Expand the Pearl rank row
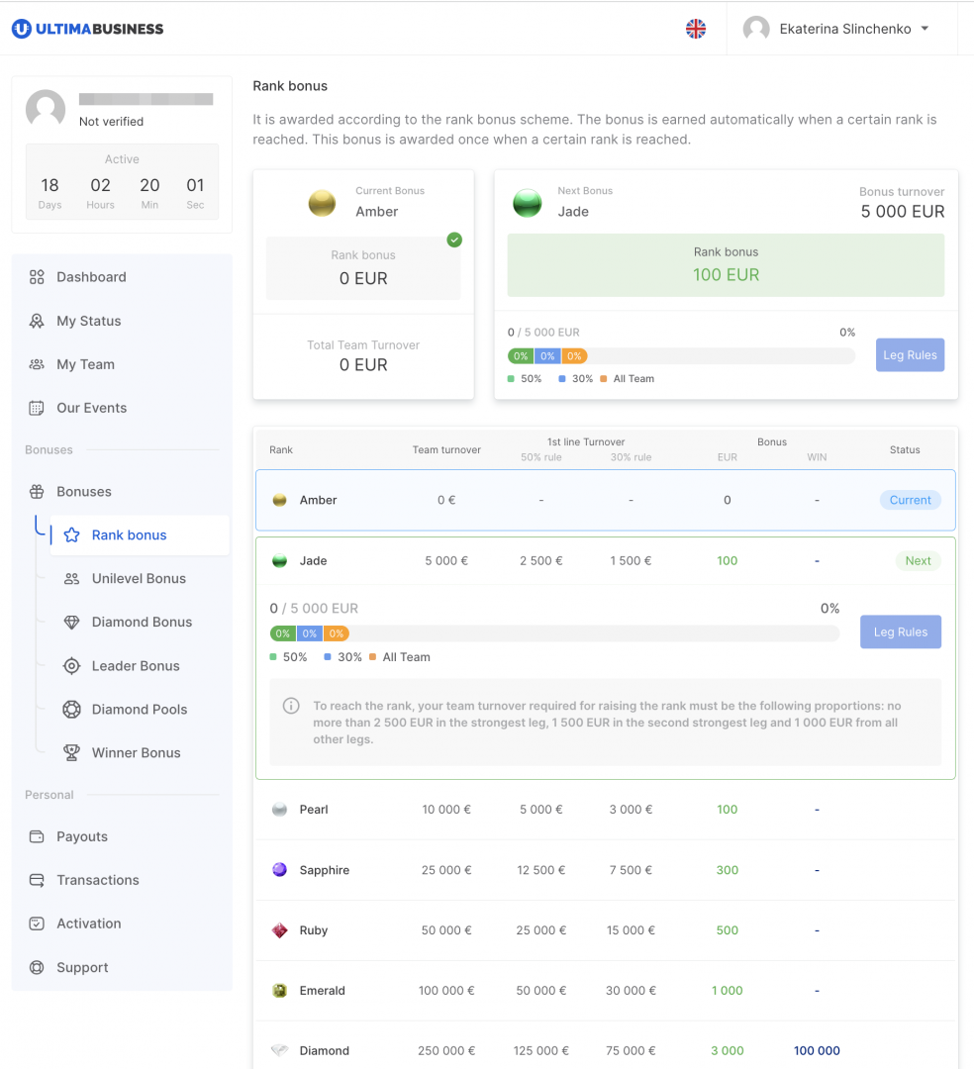The width and height of the screenshot is (974, 1069). pos(605,810)
